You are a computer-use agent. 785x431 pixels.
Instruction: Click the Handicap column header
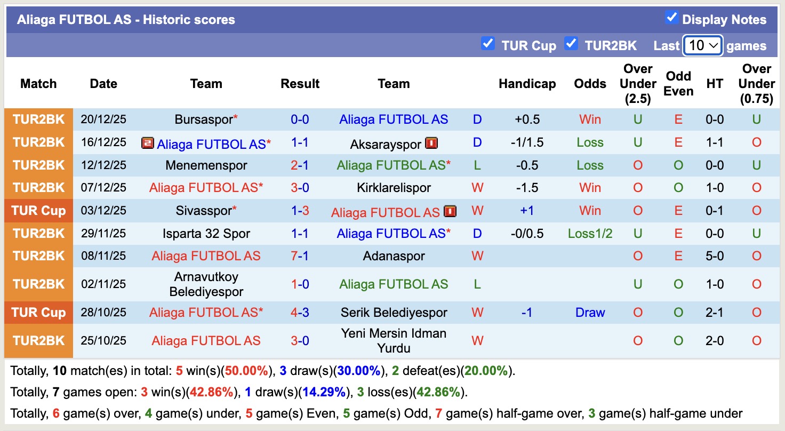click(527, 84)
